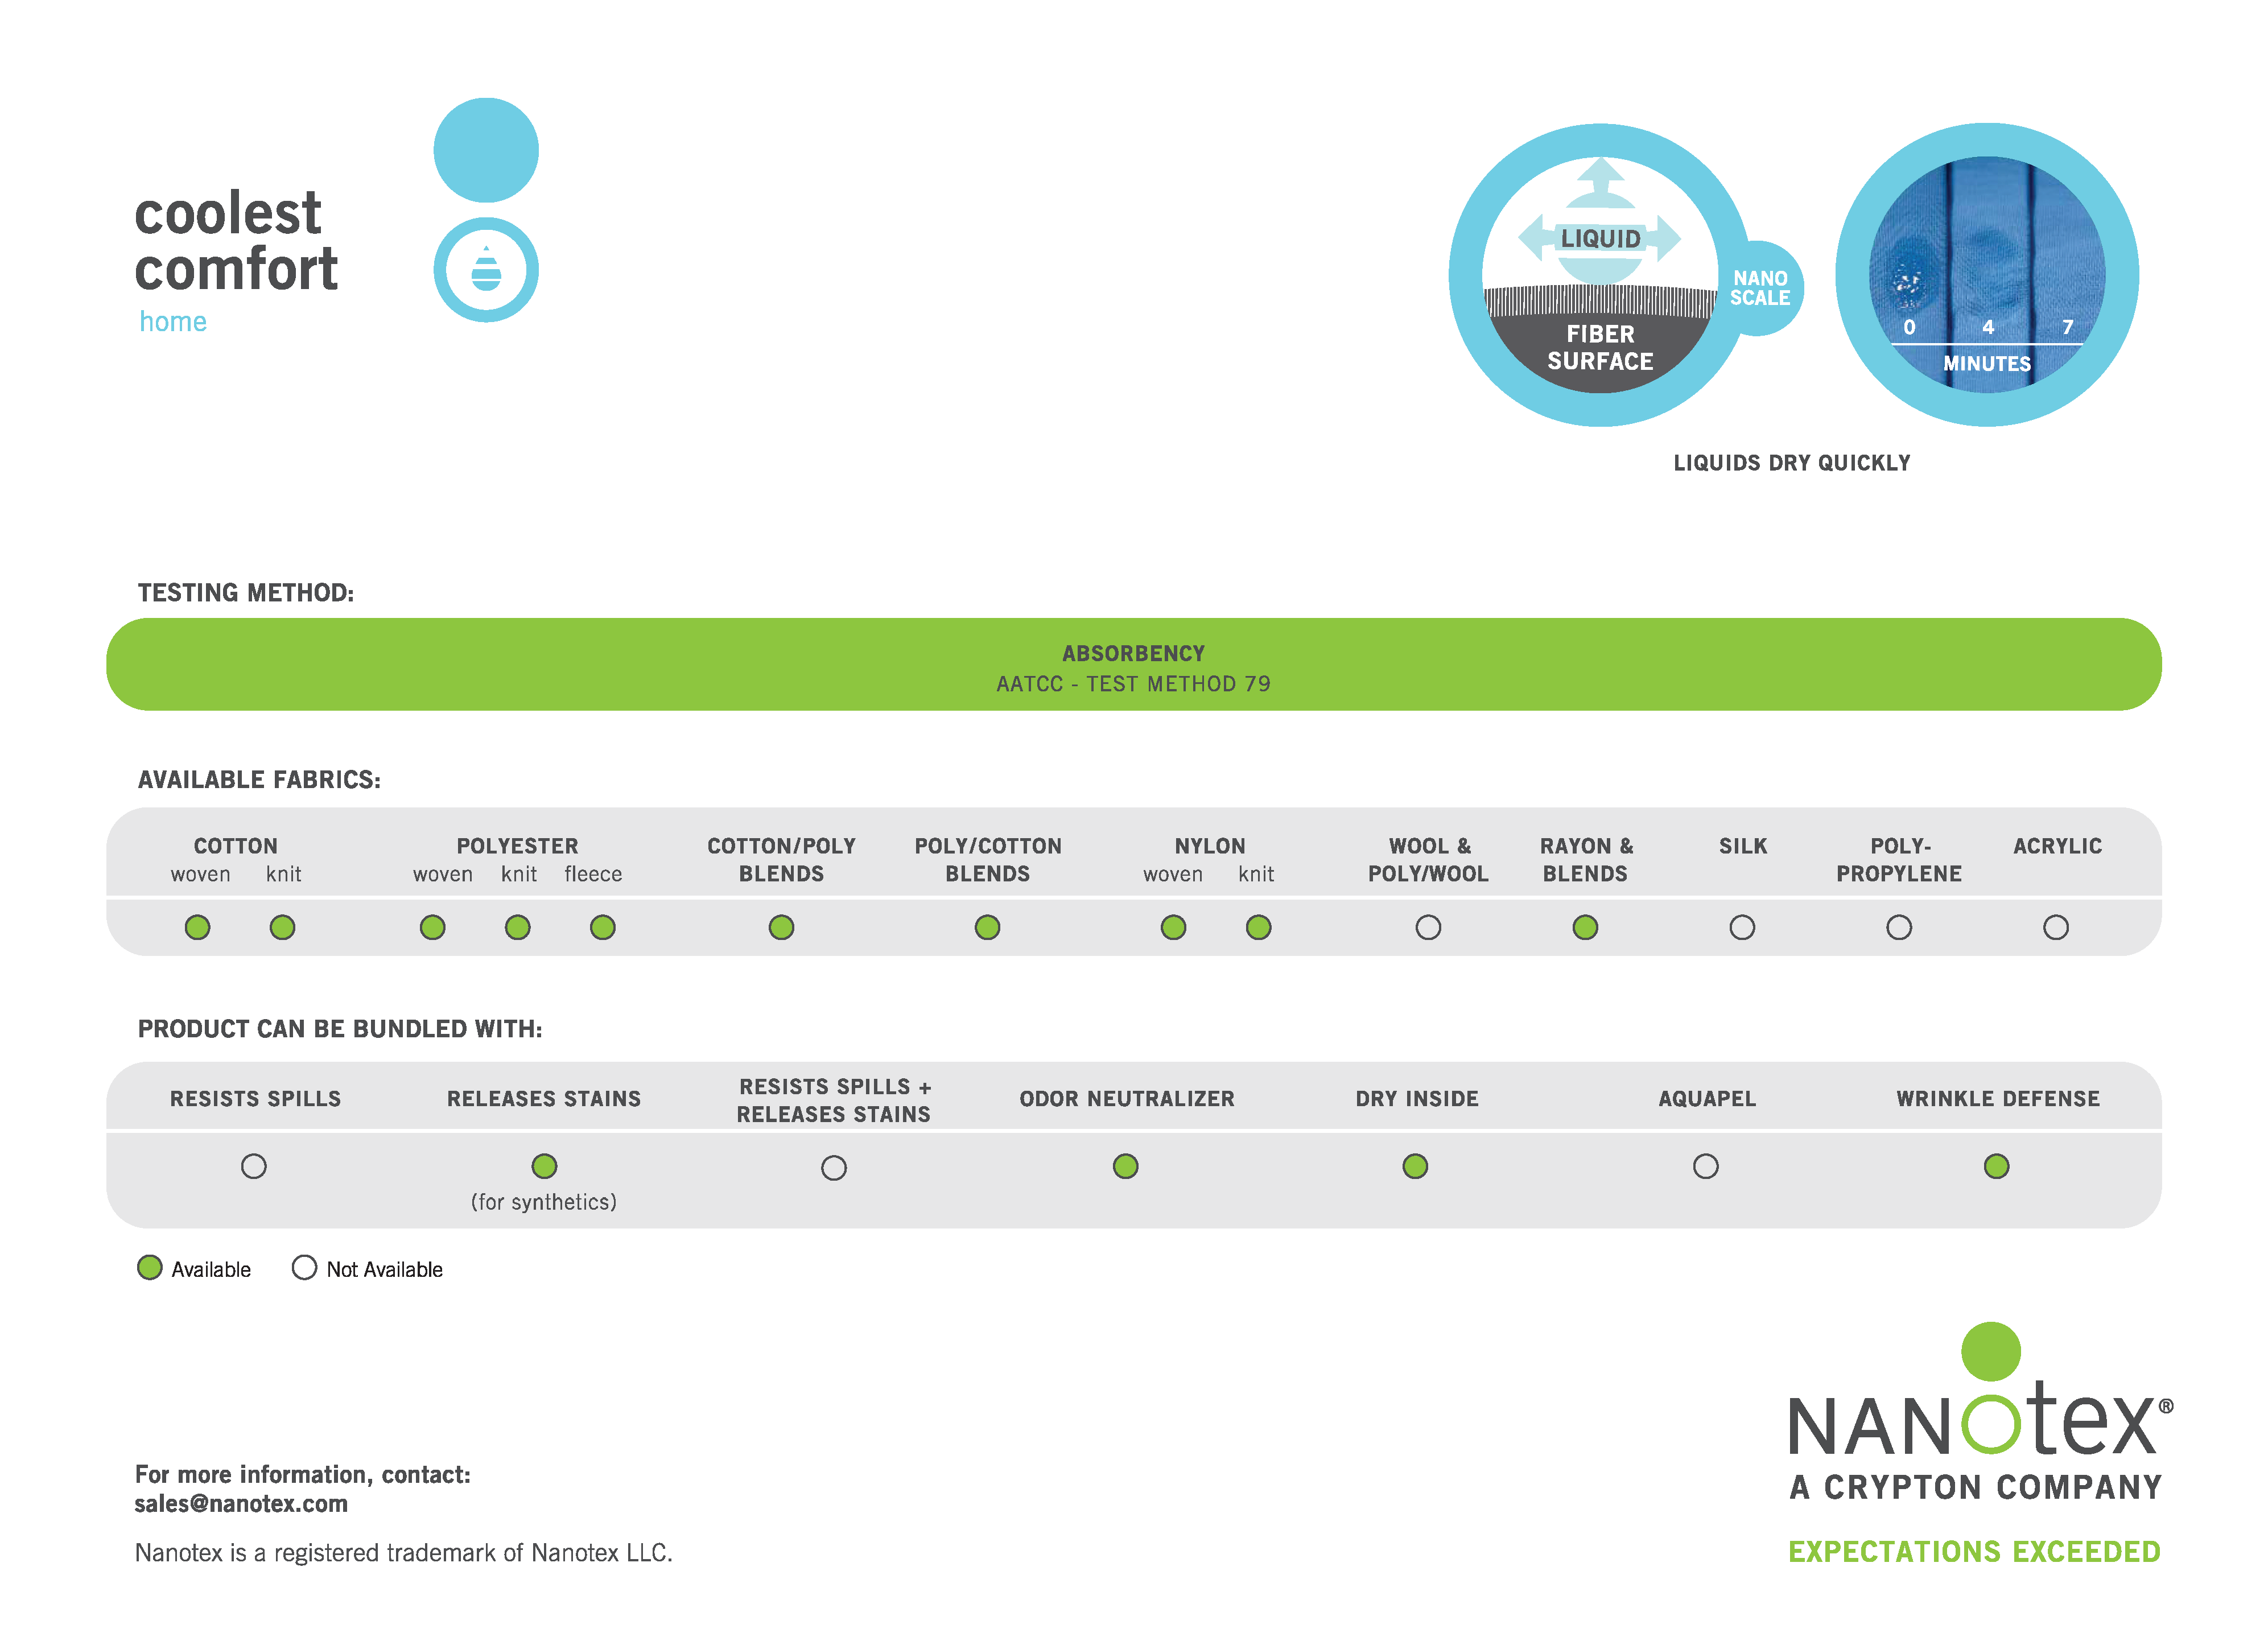Screen dimensions: 2268x1645
Task: Select the Cotton woven green indicator
Action: pyautogui.click(x=198, y=928)
